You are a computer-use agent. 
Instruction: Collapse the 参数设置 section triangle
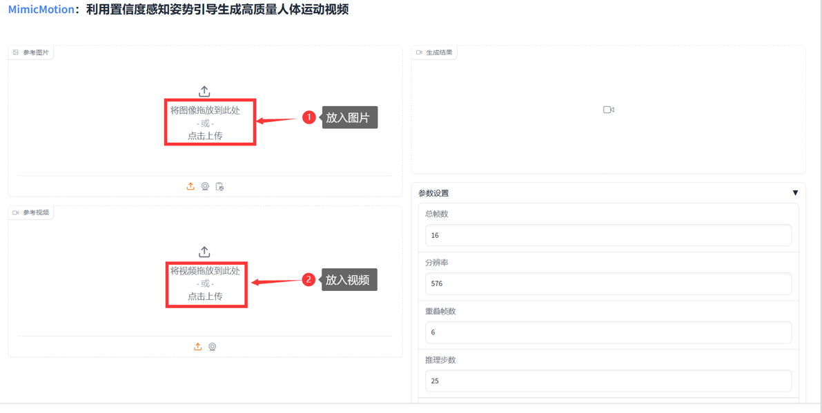click(795, 192)
